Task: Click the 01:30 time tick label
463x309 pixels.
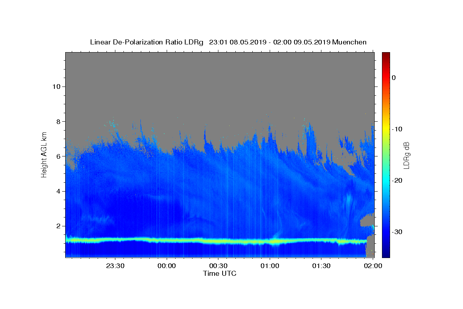Action: (x=321, y=266)
